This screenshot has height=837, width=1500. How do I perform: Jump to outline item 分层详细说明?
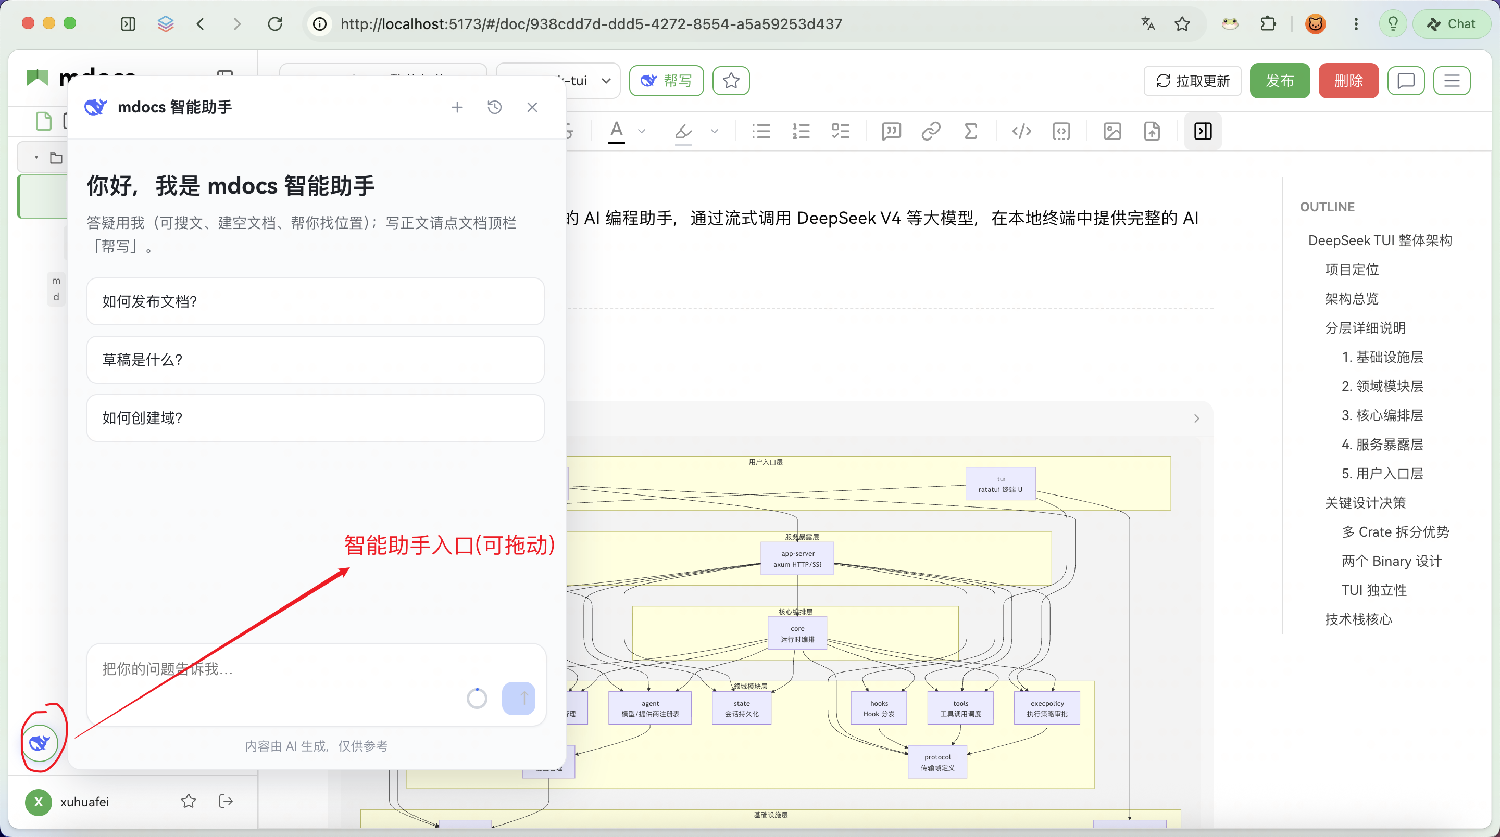(x=1365, y=328)
